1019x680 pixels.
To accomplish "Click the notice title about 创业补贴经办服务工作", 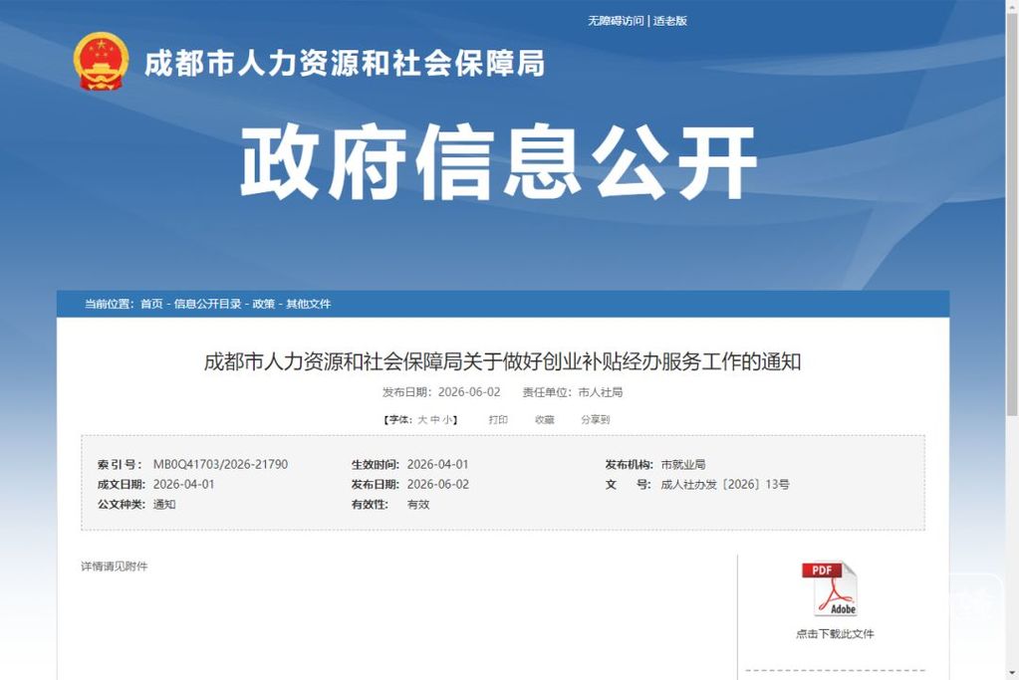I will pos(502,361).
